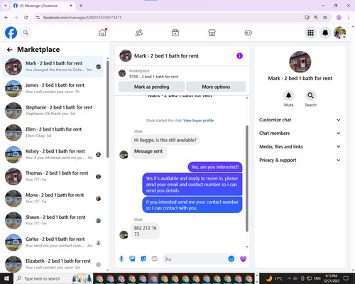Click the voice clip microphone icon
Viewport: 355px width, 284px height.
121,258
